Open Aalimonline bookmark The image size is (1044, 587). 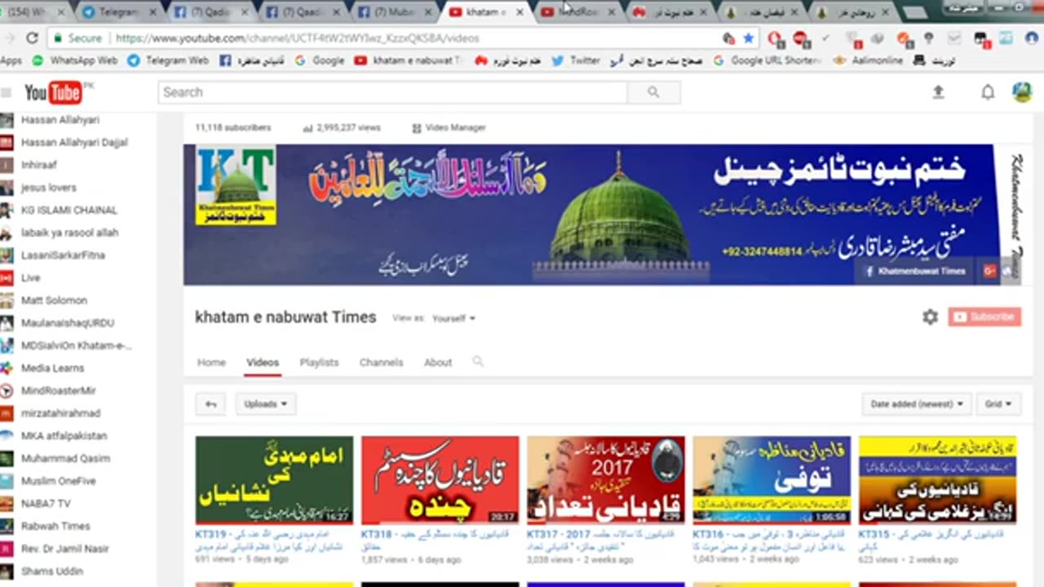pyautogui.click(x=869, y=60)
